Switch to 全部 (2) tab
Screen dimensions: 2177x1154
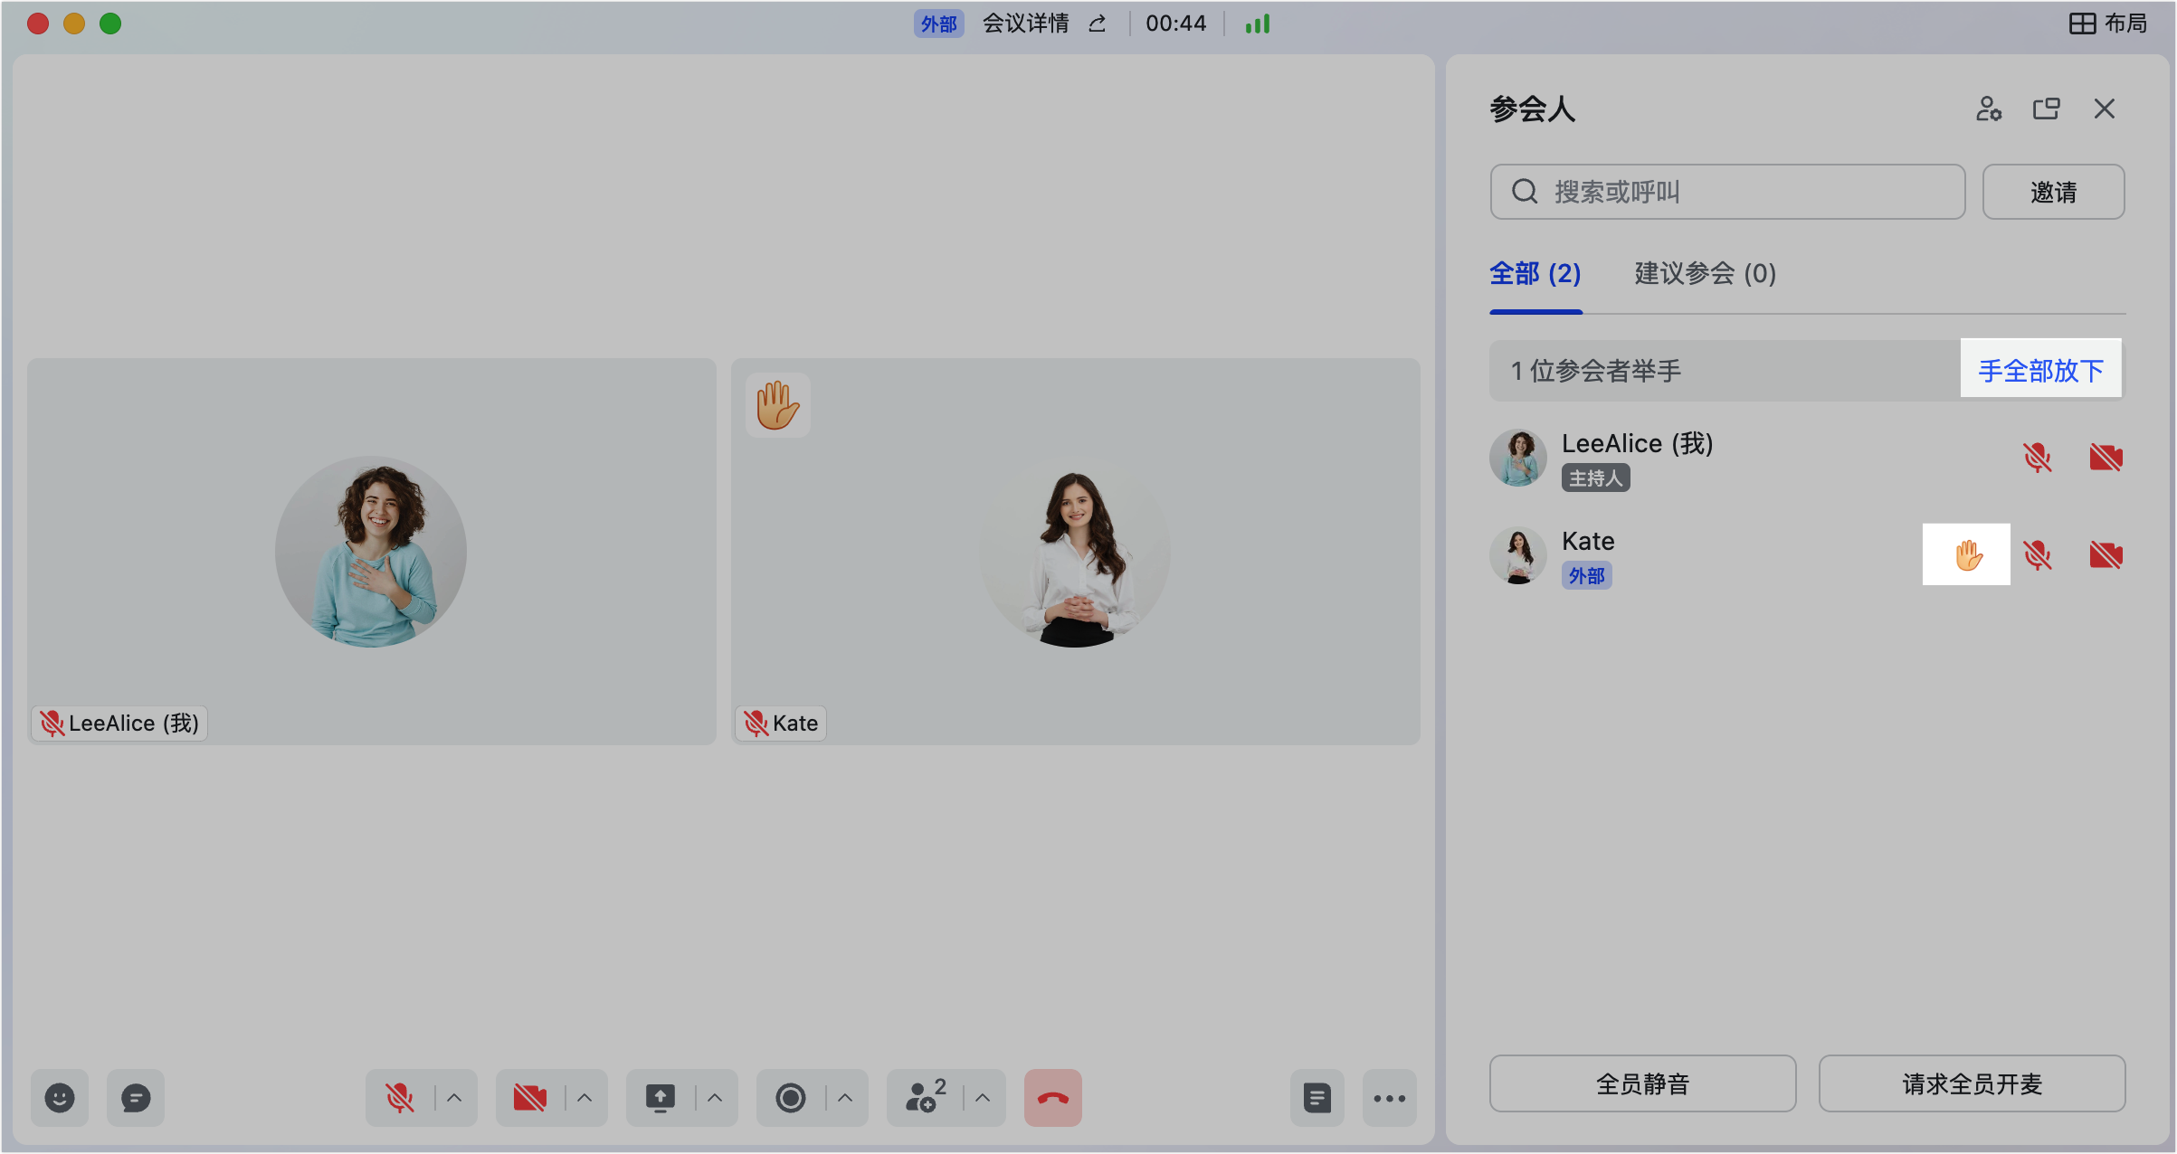tap(1535, 273)
